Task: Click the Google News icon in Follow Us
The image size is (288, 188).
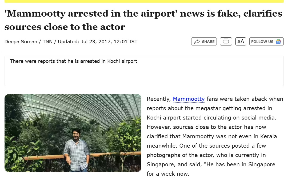Action: (279, 41)
